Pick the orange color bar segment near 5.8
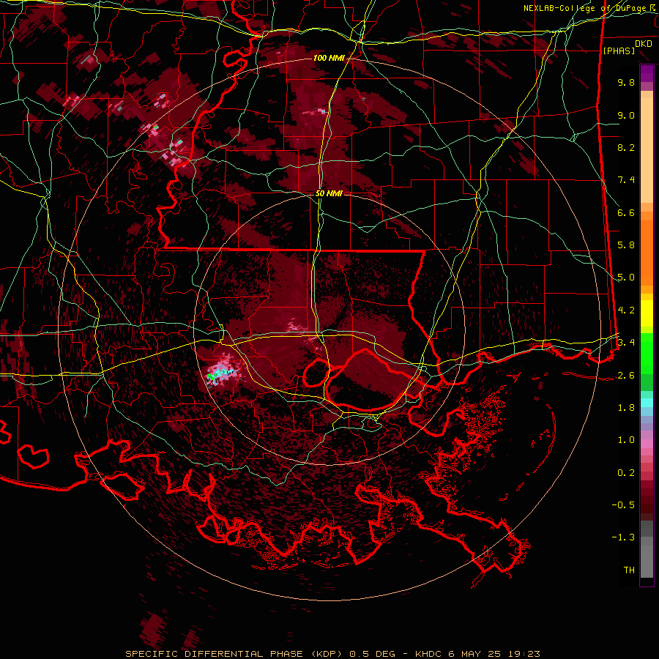The width and height of the screenshot is (659, 659). (x=647, y=253)
